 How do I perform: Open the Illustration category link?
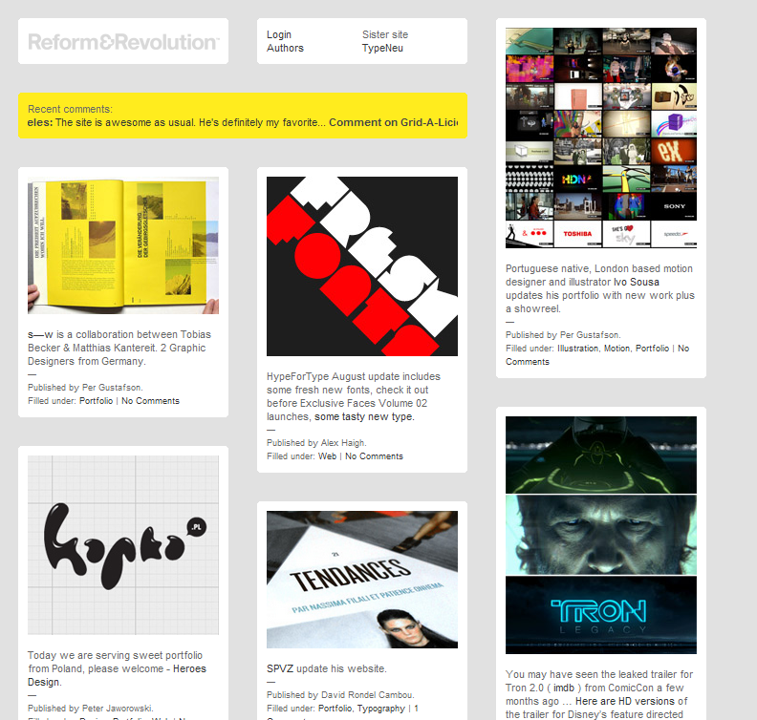point(578,349)
